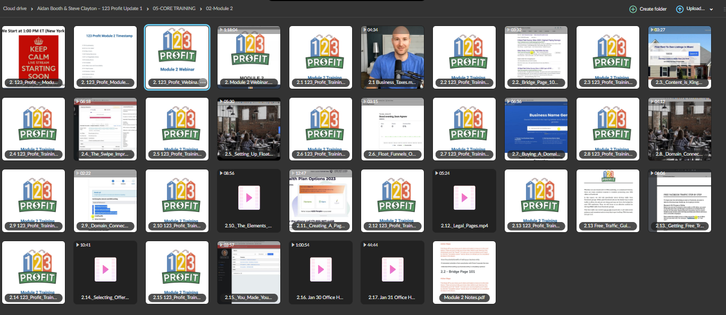Select 02-Module 2 breadcrumb item
Viewport: 726px width, 315px height.
click(220, 8)
